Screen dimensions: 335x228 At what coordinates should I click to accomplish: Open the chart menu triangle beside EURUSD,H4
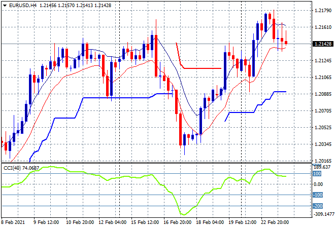(x=5, y=6)
